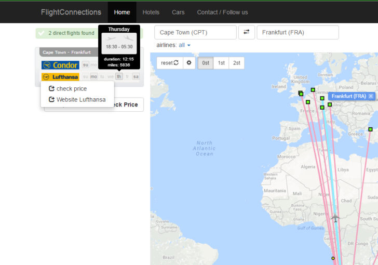Screen dimensions: 378x265
Task: Click the FlightConnections brand link
Action: [x=71, y=12]
